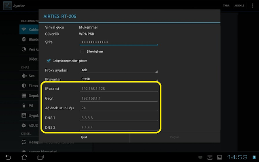Tap the Wi-Fi icon in Kablosuz row
259x162 pixels.
click(x=24, y=30)
